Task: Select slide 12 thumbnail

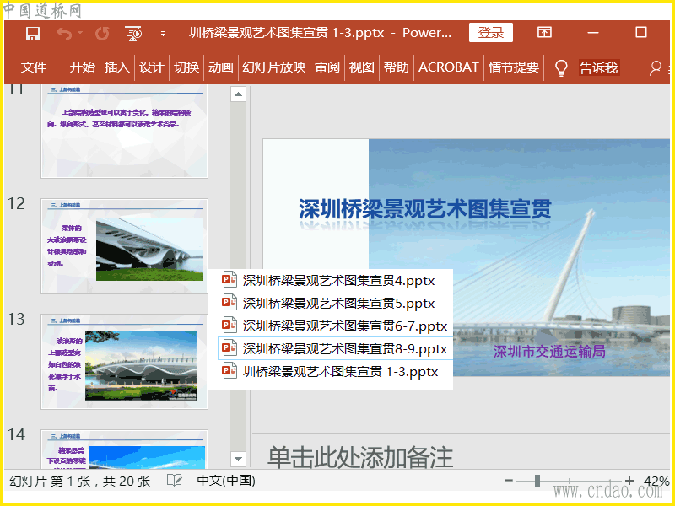Action: (124, 245)
